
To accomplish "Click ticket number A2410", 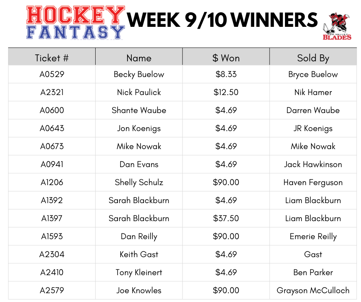I will click(52, 272).
